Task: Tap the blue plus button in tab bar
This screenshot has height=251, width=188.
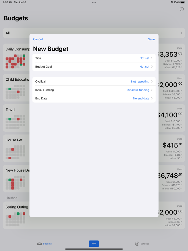Action: point(94,243)
